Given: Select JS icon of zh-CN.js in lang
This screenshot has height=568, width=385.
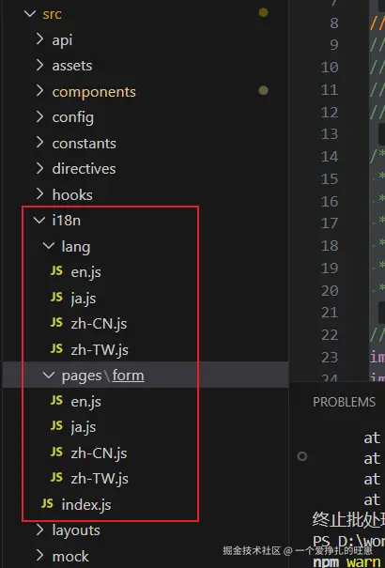Looking at the screenshot, I should [56, 323].
